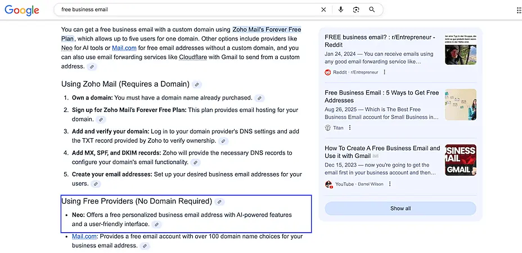This screenshot has height=253, width=522.
Task: Open three-dot menu next to Titan source
Action: coord(349,128)
